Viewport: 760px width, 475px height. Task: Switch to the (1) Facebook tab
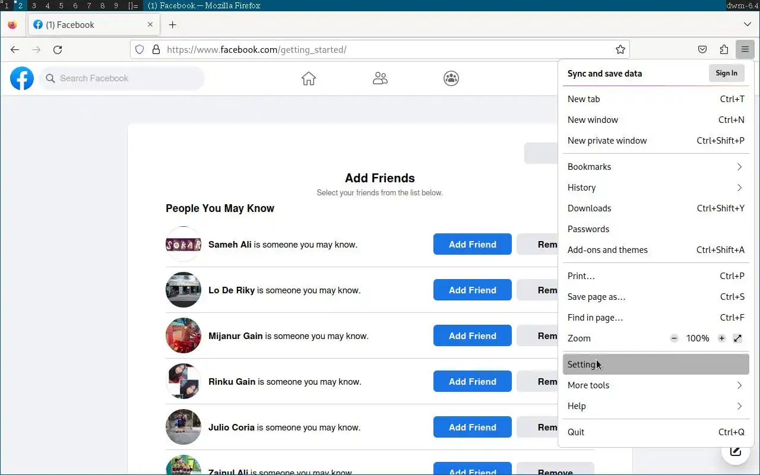coord(93,25)
